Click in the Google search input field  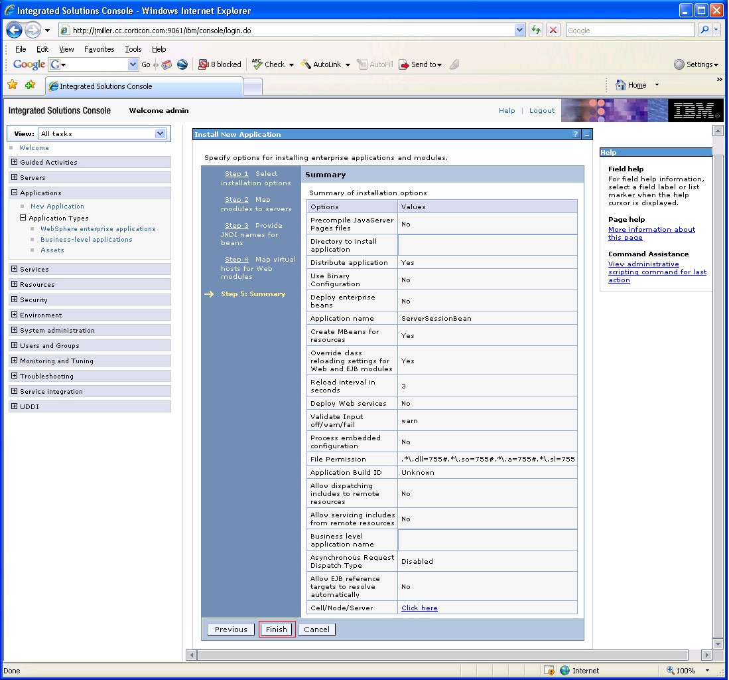point(630,31)
